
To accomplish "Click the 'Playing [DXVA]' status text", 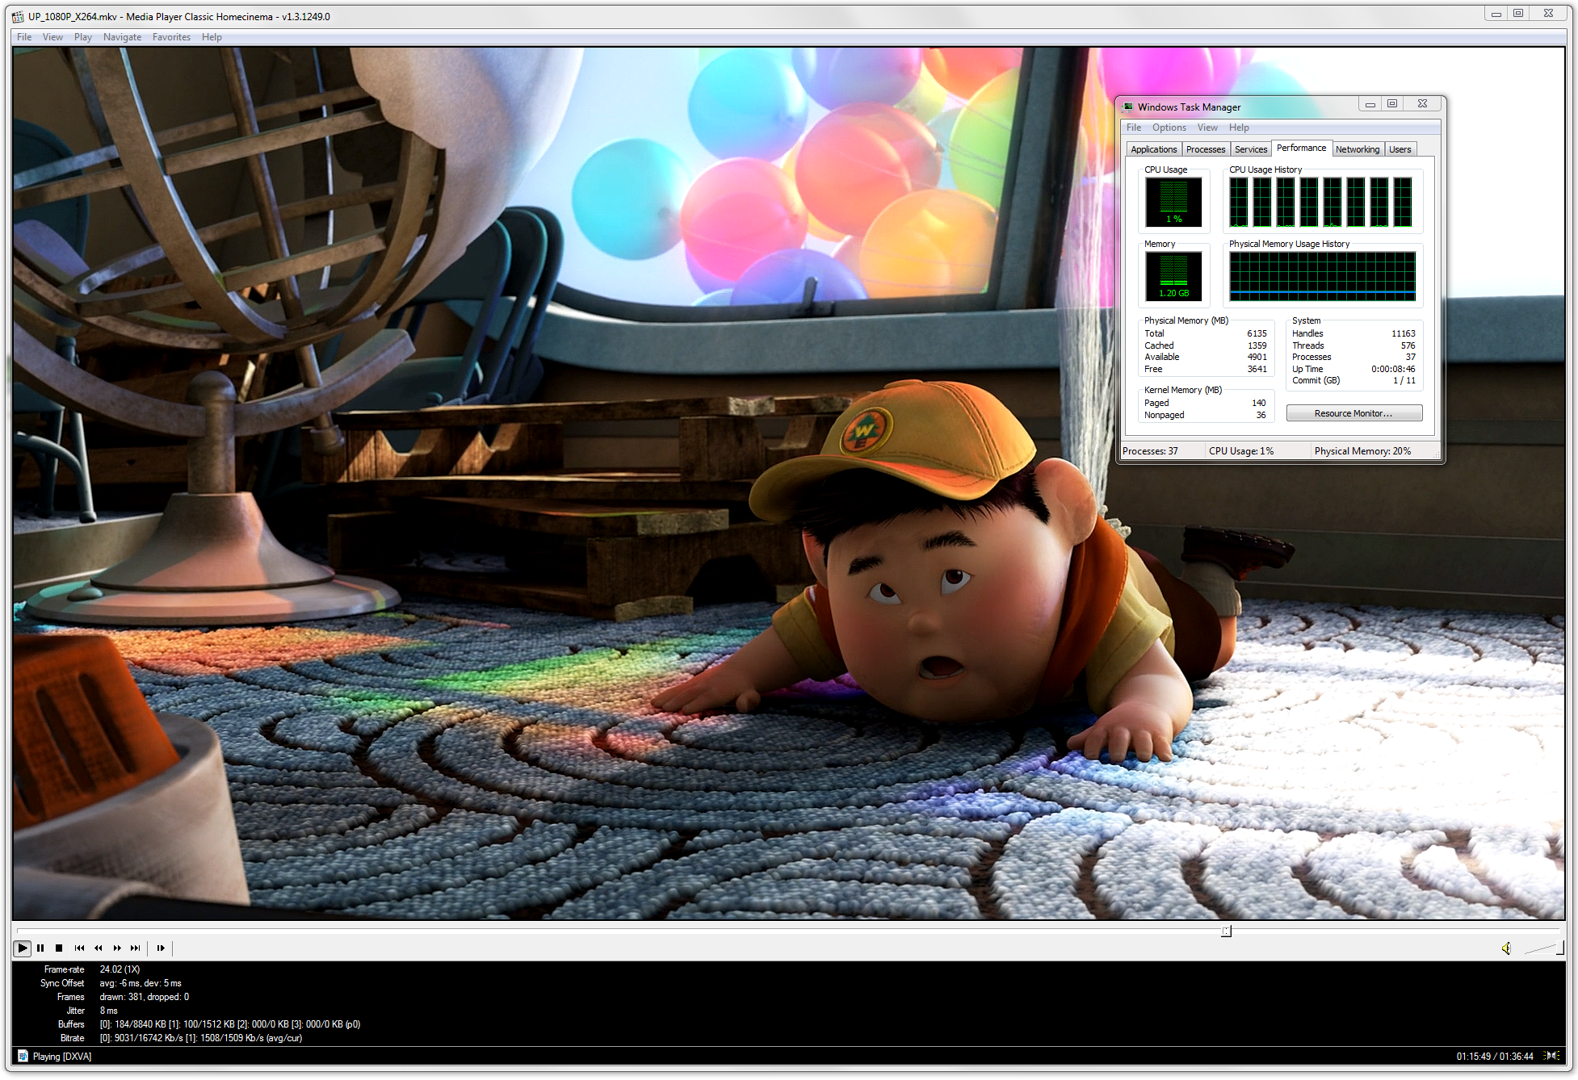I will [62, 1056].
